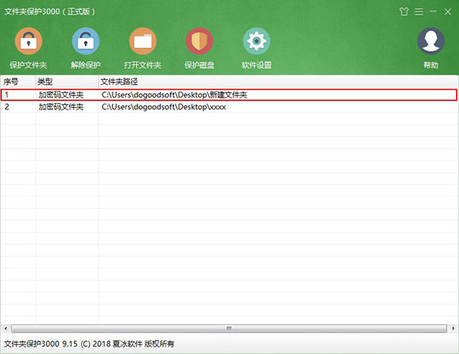Viewport: 459px width, 354px height.
Task: Close the 文件夹保护3000 window
Action: (448, 11)
